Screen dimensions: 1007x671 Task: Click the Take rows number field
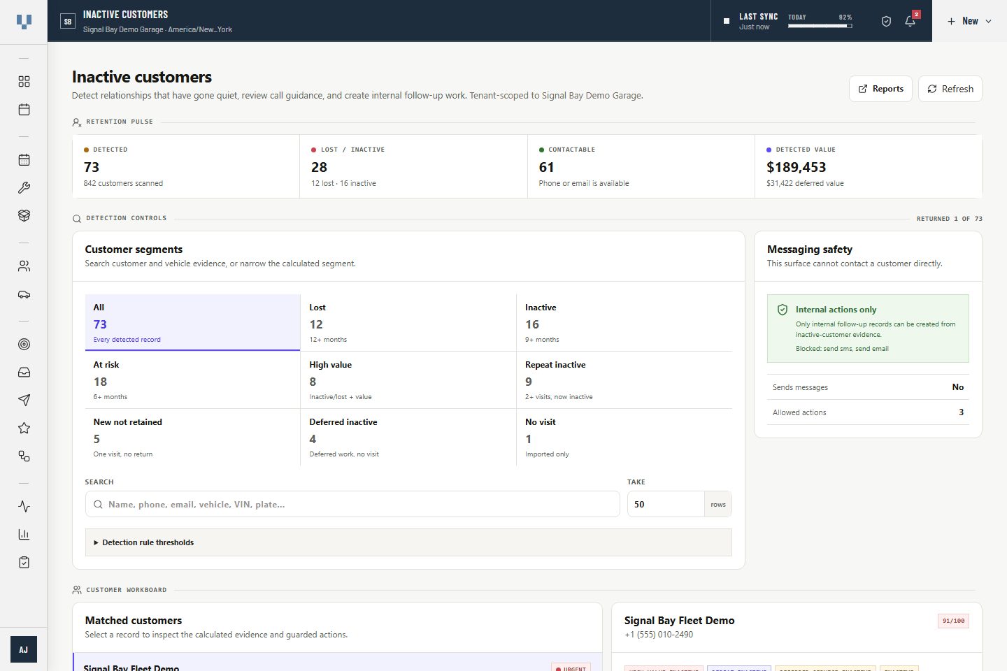(x=665, y=504)
